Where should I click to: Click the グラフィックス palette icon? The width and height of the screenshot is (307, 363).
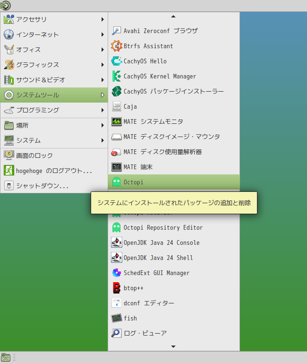(x=9, y=65)
